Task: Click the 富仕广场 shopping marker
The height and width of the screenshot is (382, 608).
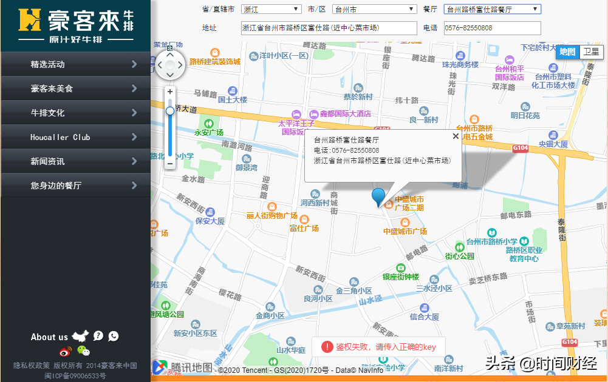Action: coord(304,219)
